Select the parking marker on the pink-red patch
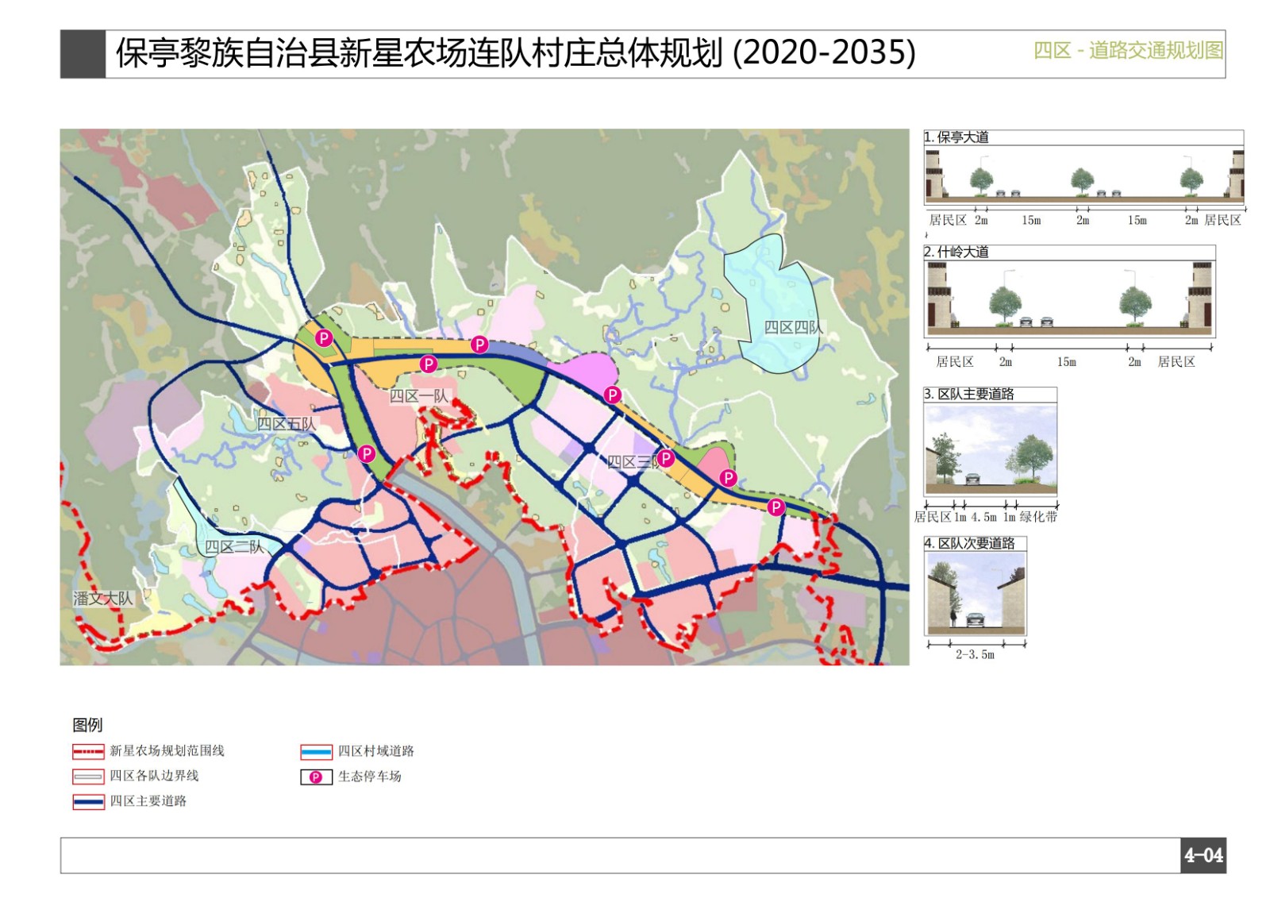 [728, 477]
